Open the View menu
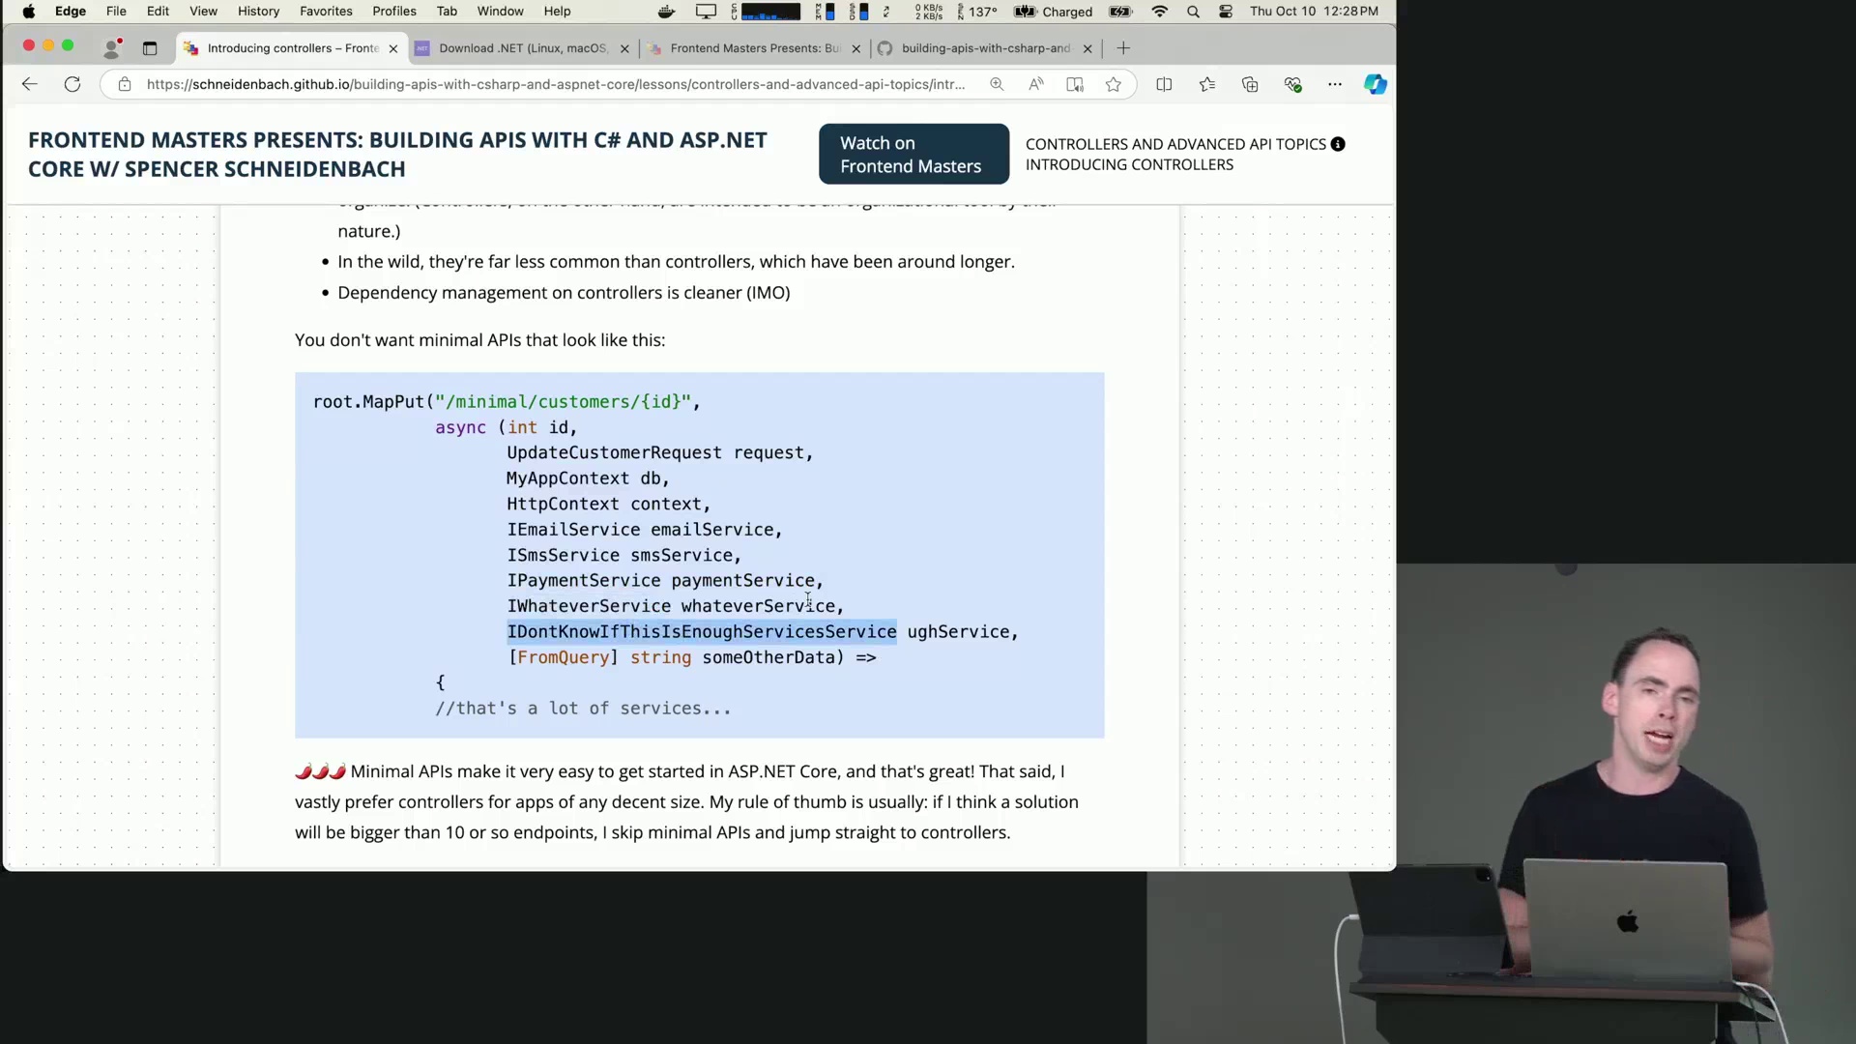 [x=203, y=12]
